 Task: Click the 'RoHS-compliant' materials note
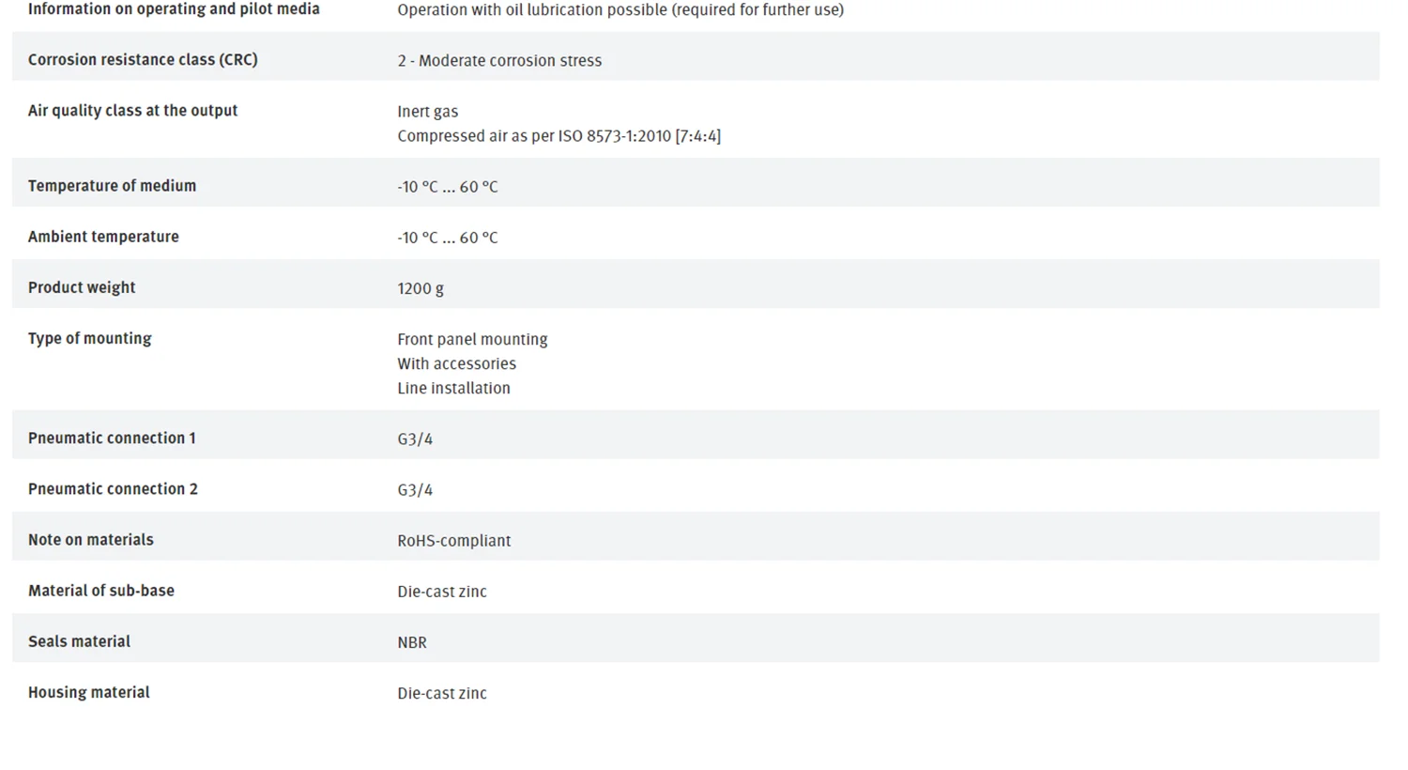coord(454,540)
